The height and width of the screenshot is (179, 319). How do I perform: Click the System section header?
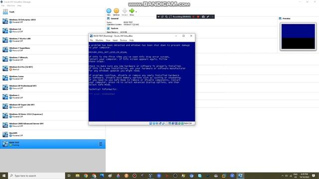pos(114,28)
